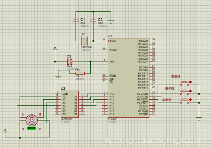The height and width of the screenshot is (148, 211).
Task: Click the blog.csdn.net watermark link
Action: pos(155,141)
